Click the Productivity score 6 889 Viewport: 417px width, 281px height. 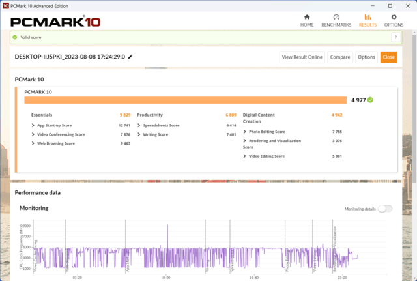231,115
